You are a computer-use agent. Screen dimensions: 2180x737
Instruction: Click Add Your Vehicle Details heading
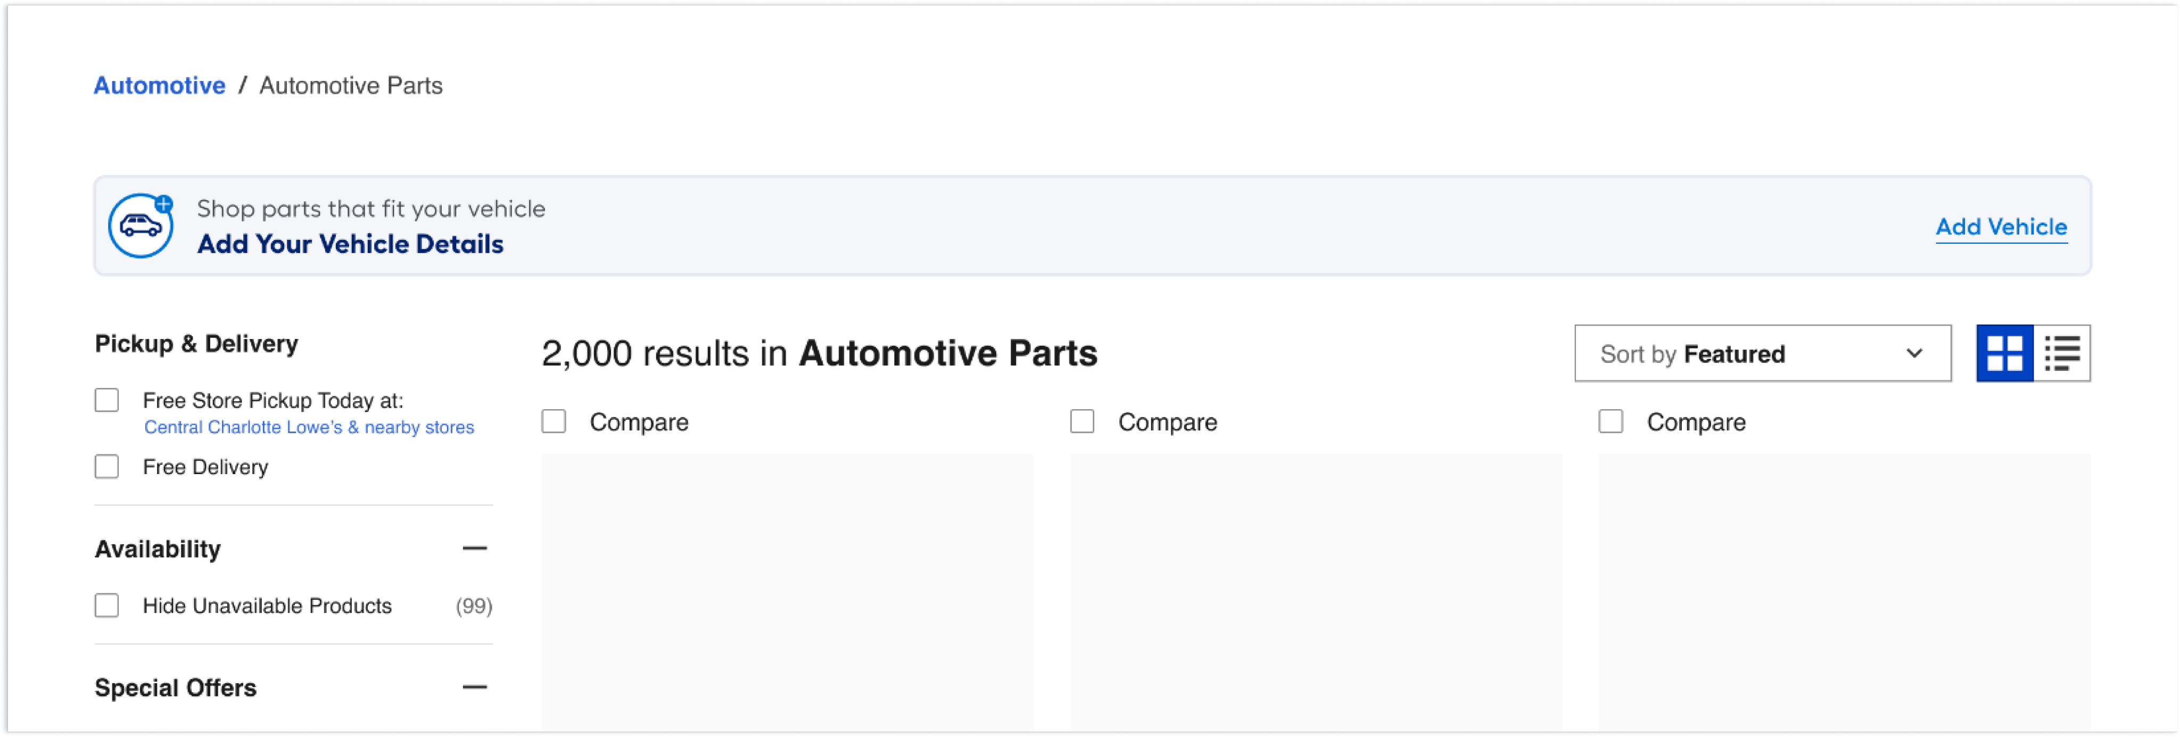pyautogui.click(x=350, y=245)
